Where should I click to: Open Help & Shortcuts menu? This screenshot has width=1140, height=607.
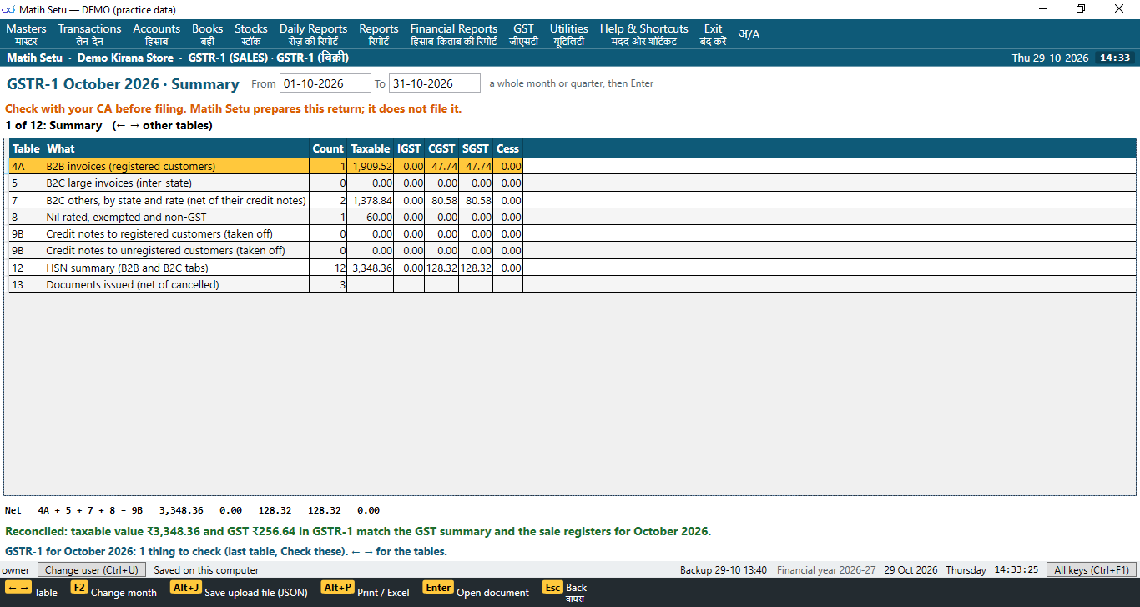point(643,34)
